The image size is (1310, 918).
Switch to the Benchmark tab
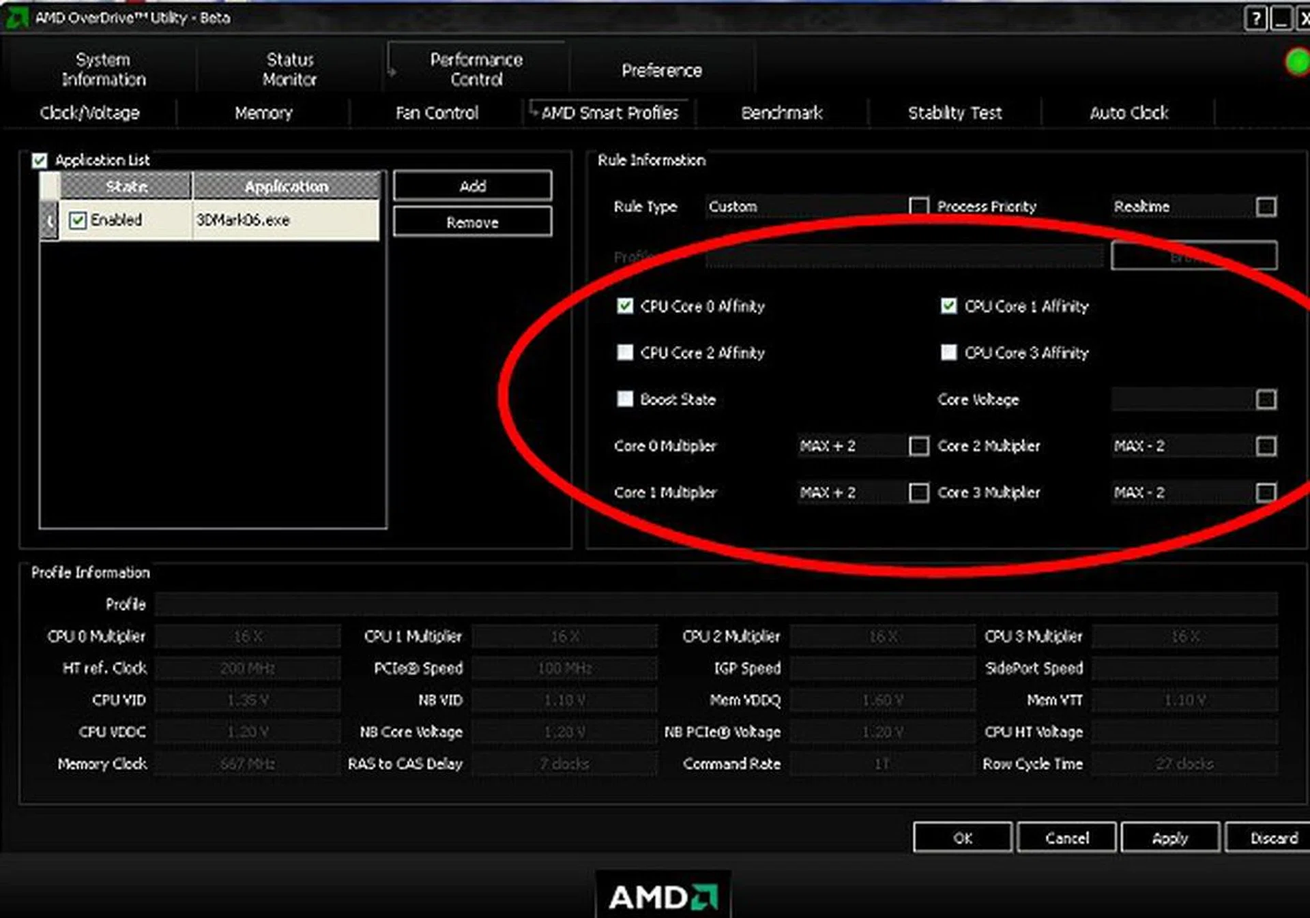click(x=782, y=113)
